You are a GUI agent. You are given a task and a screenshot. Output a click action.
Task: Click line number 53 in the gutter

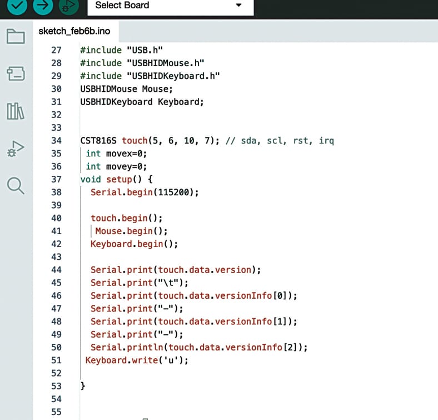pos(56,386)
